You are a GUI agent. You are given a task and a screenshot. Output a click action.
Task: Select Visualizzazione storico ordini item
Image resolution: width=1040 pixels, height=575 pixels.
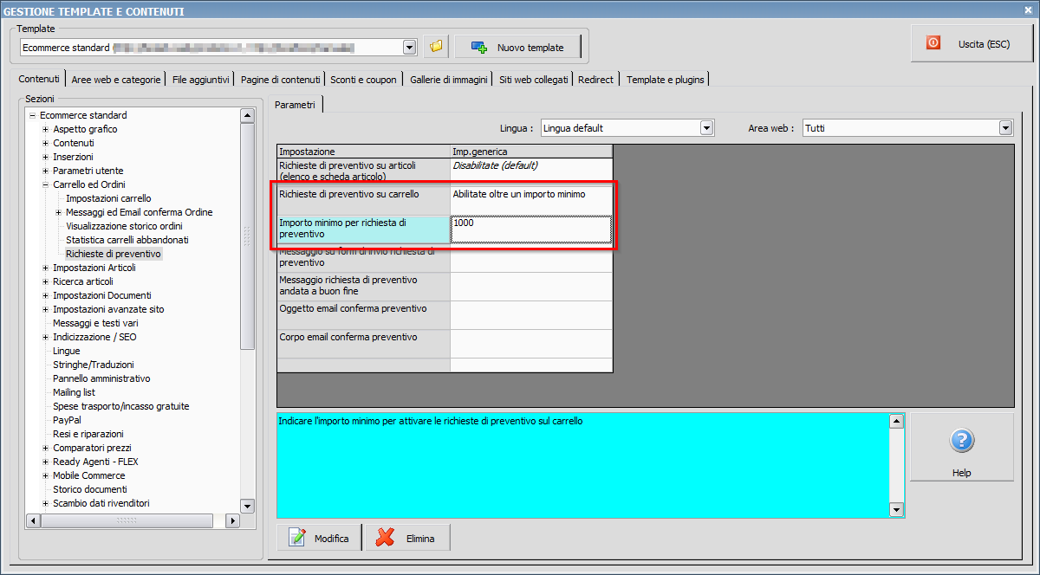click(124, 226)
